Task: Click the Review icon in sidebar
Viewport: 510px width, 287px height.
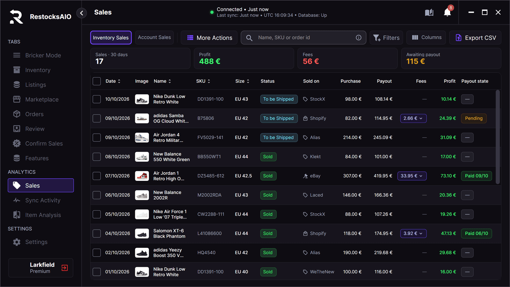Action: tap(17, 129)
